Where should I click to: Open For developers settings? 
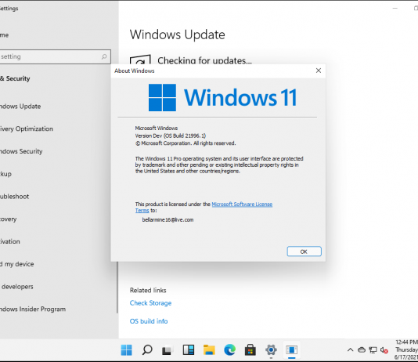click(16, 287)
